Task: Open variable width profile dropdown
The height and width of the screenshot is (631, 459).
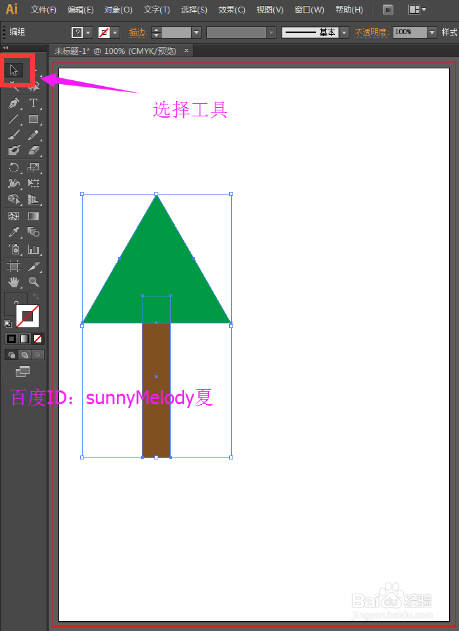Action: point(271,33)
